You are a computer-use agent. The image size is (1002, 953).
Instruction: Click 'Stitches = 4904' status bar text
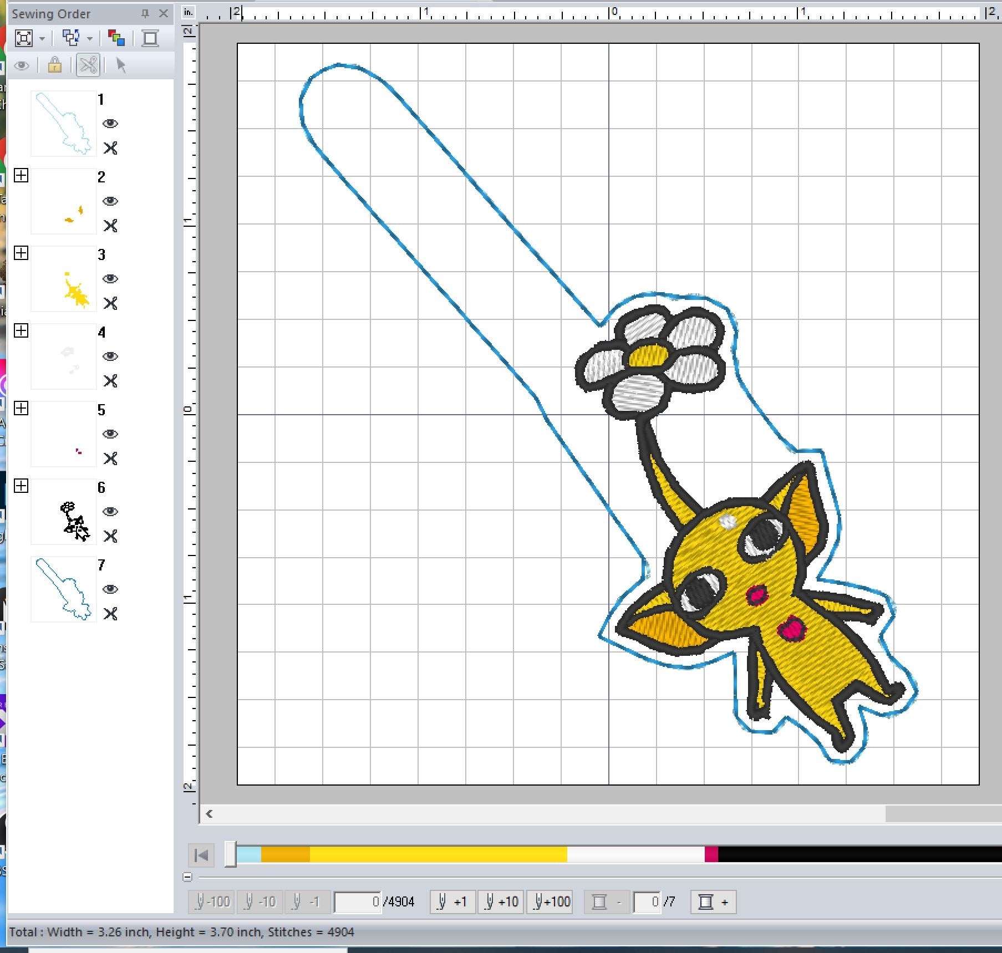(311, 932)
